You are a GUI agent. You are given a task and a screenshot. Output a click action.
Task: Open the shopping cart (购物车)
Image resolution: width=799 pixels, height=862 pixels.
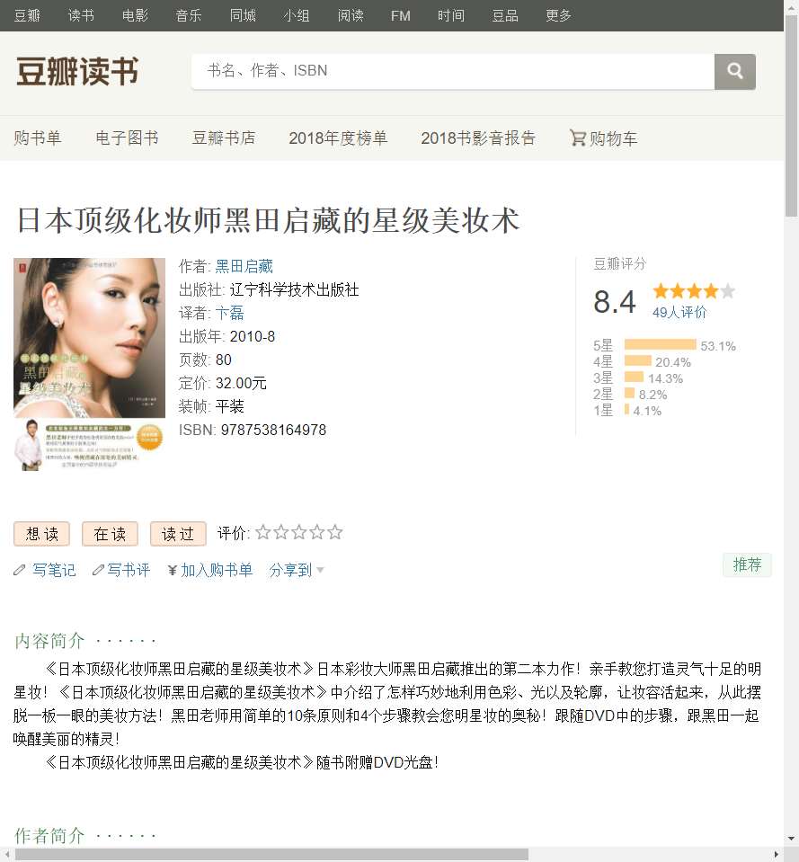point(604,138)
